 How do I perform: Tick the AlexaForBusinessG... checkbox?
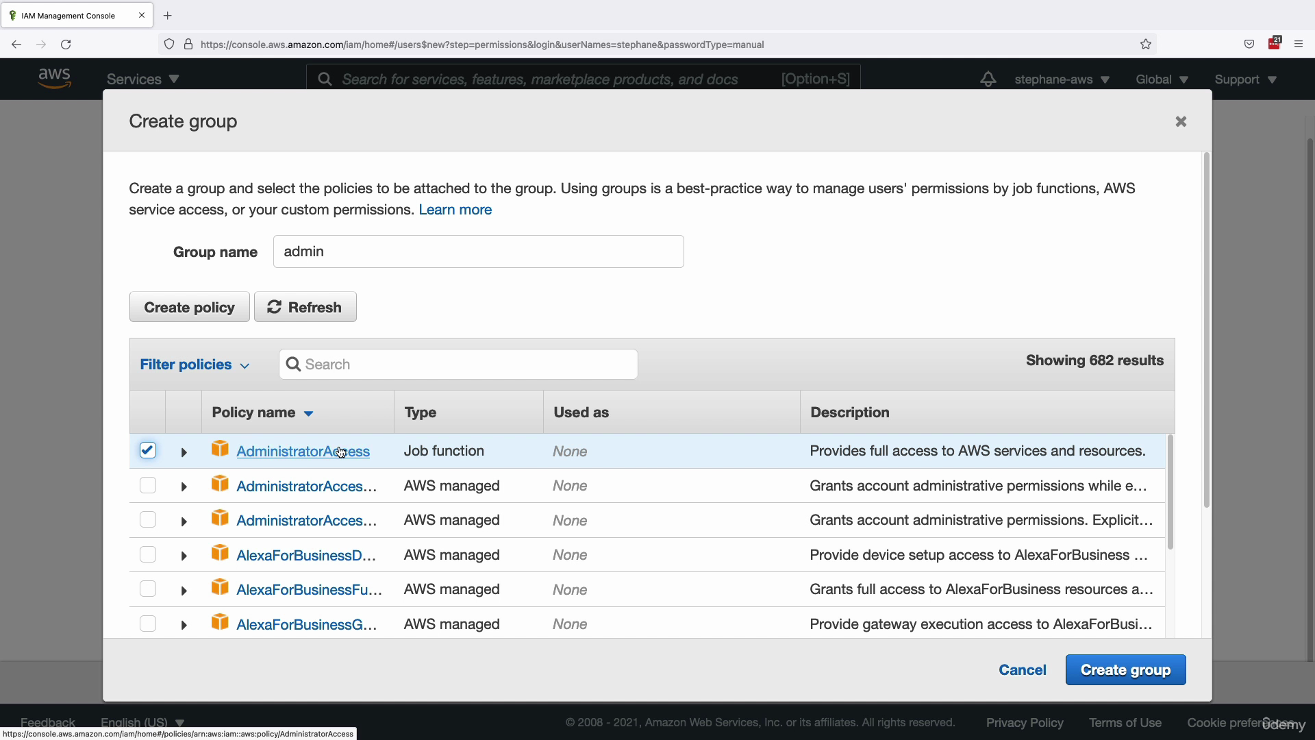tap(148, 624)
